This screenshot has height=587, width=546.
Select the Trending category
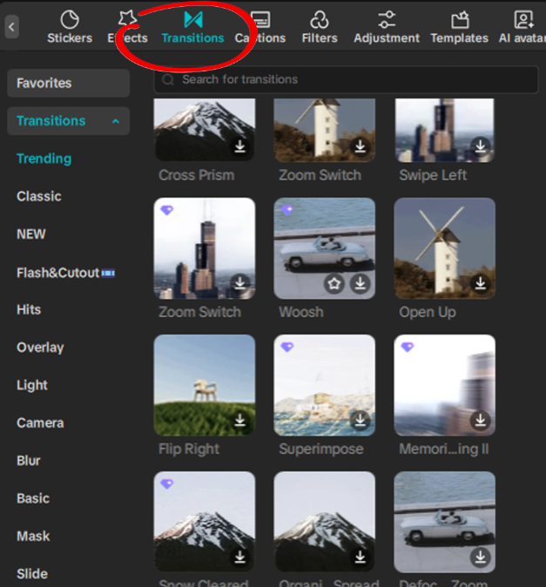tap(44, 159)
